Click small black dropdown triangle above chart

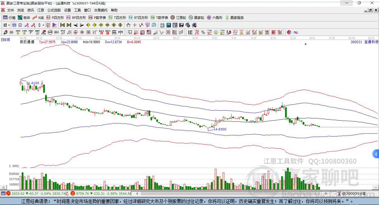[x=305, y=44]
